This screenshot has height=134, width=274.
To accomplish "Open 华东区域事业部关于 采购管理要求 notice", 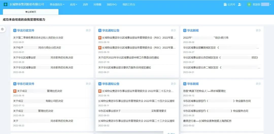I will pos(132,111).
